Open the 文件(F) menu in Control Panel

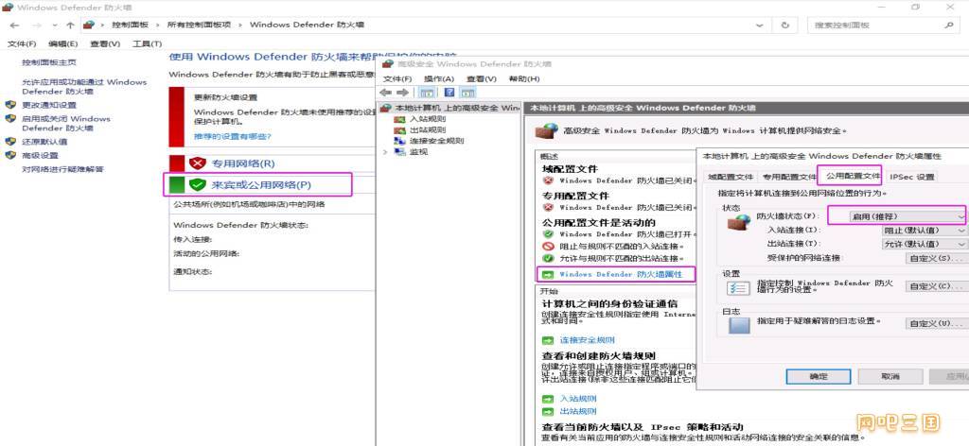coord(22,43)
